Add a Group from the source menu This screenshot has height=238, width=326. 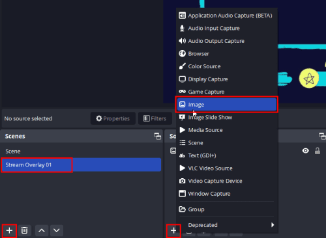click(x=226, y=209)
